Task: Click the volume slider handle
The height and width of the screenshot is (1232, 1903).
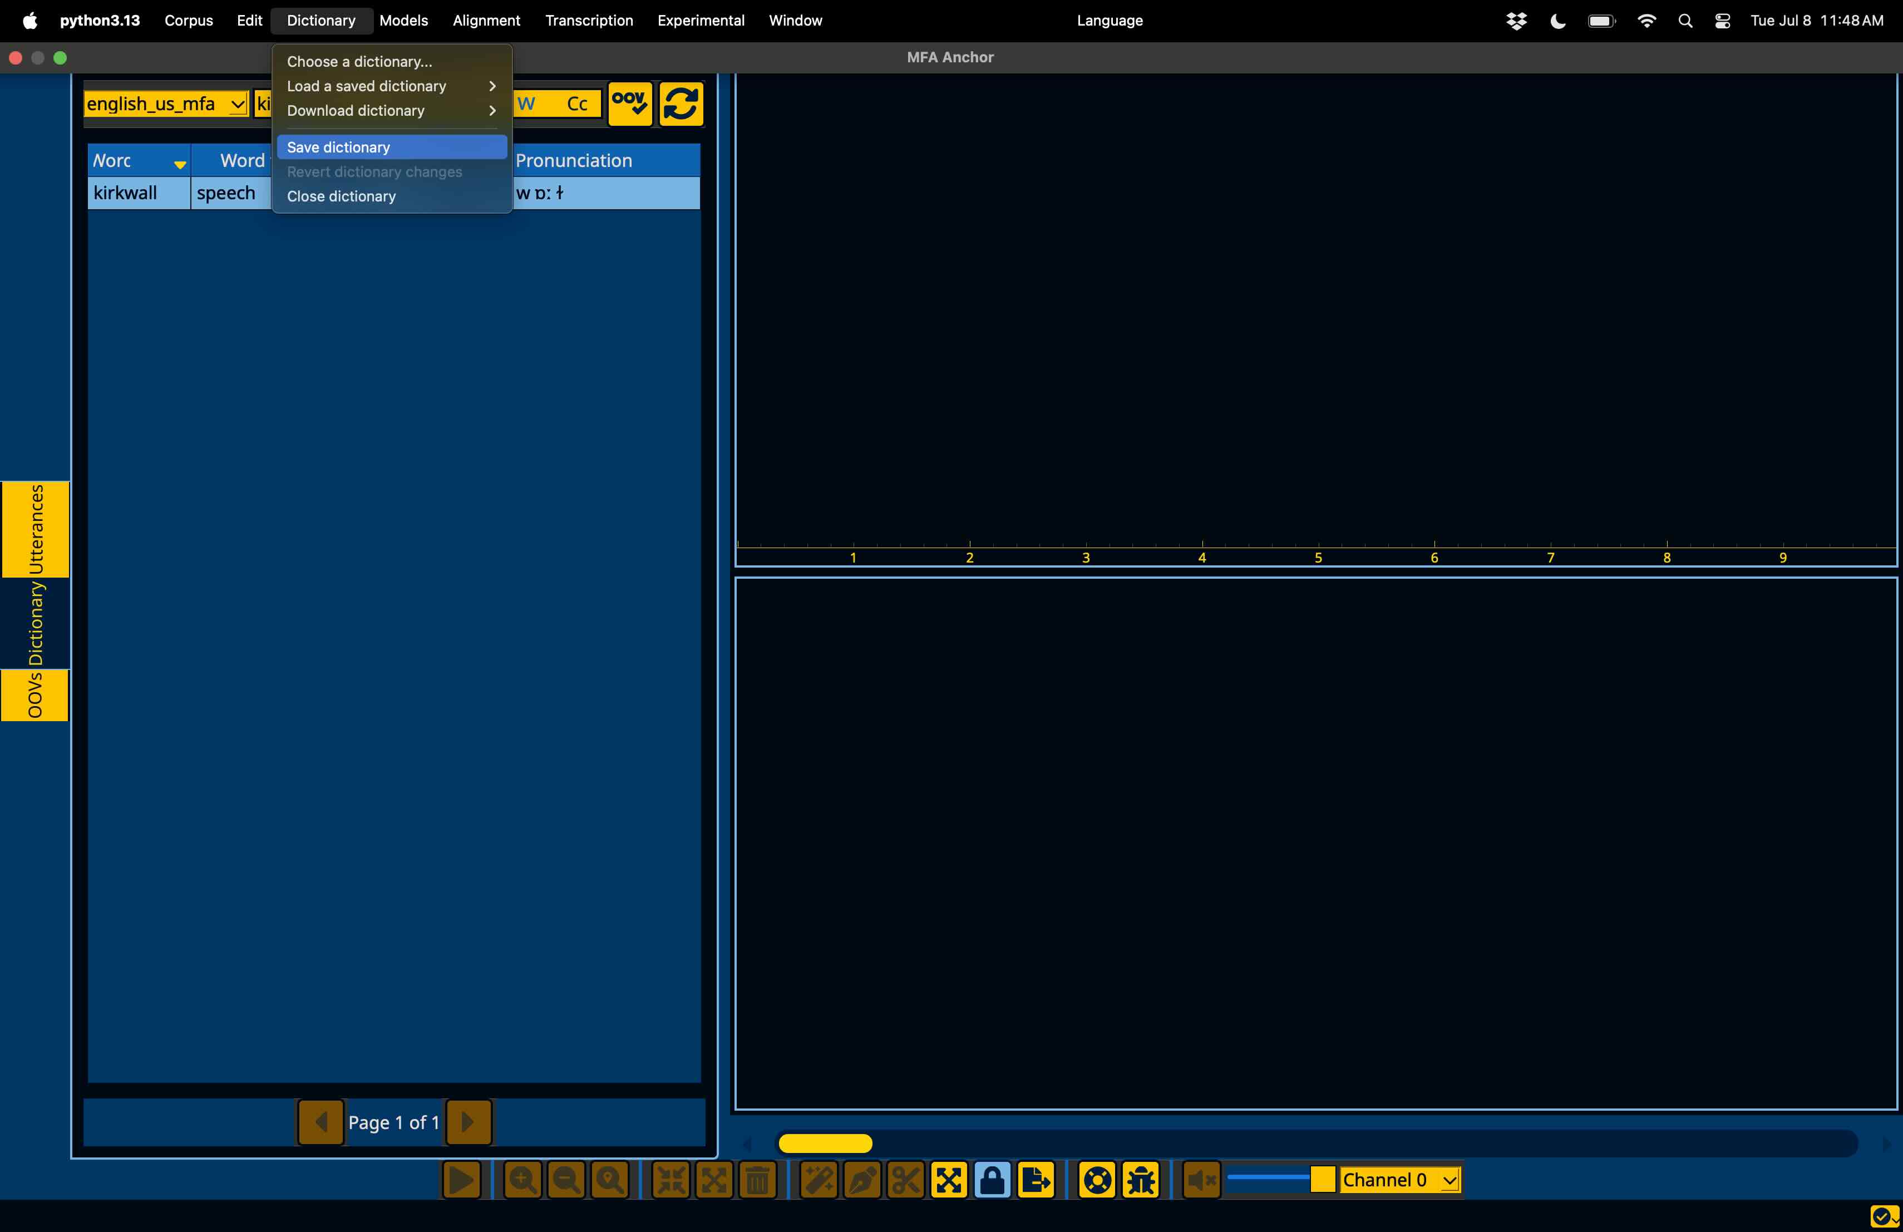Action: [x=1323, y=1179]
